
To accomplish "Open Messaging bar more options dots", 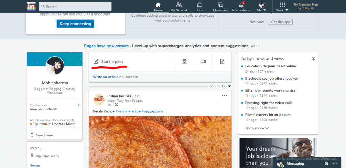I will (335, 163).
